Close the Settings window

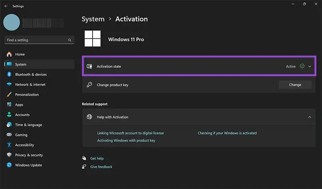[316, 4]
